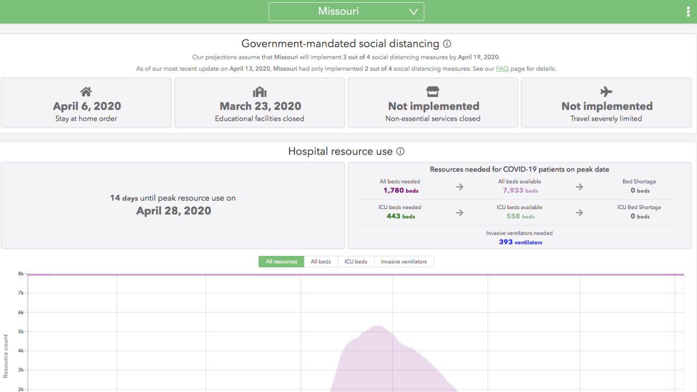Expand the state selector chevron
The height and width of the screenshot is (392, 697).
coord(413,12)
